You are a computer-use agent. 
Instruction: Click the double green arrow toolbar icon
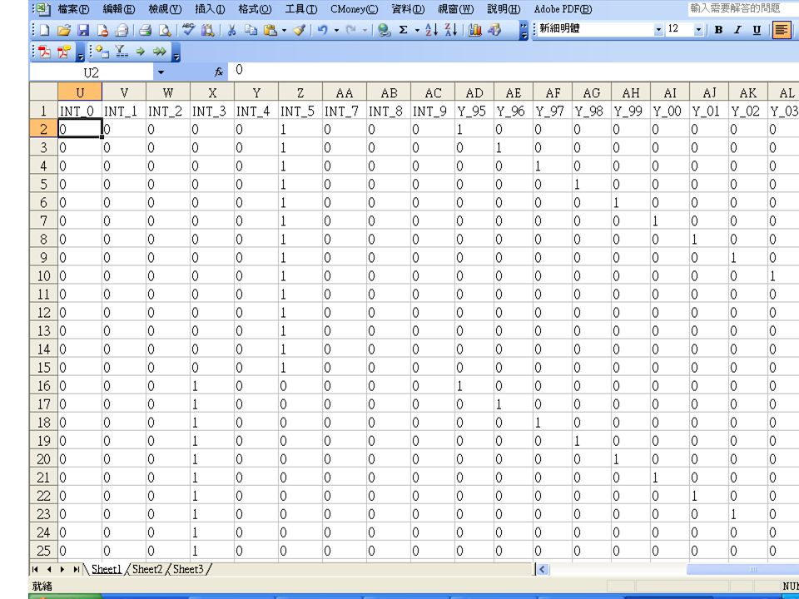tap(160, 52)
